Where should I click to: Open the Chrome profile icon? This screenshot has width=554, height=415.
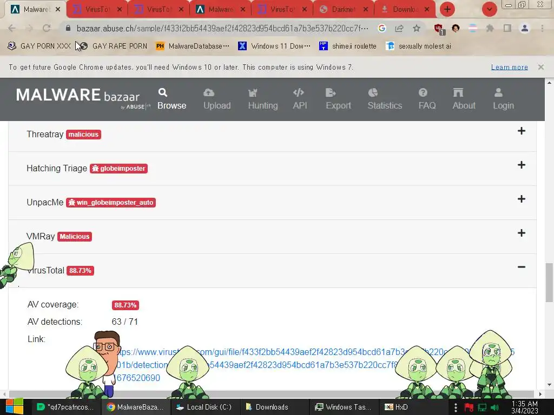[x=525, y=28]
